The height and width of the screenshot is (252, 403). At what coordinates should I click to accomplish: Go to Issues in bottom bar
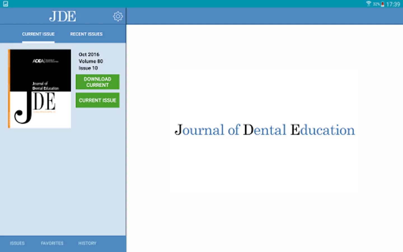[x=17, y=243]
